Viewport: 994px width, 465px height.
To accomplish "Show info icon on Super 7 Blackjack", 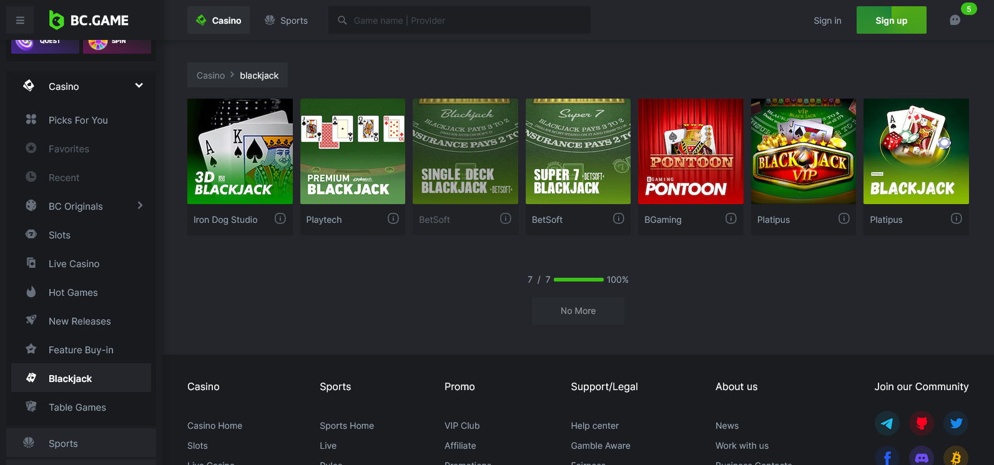I will (x=619, y=218).
